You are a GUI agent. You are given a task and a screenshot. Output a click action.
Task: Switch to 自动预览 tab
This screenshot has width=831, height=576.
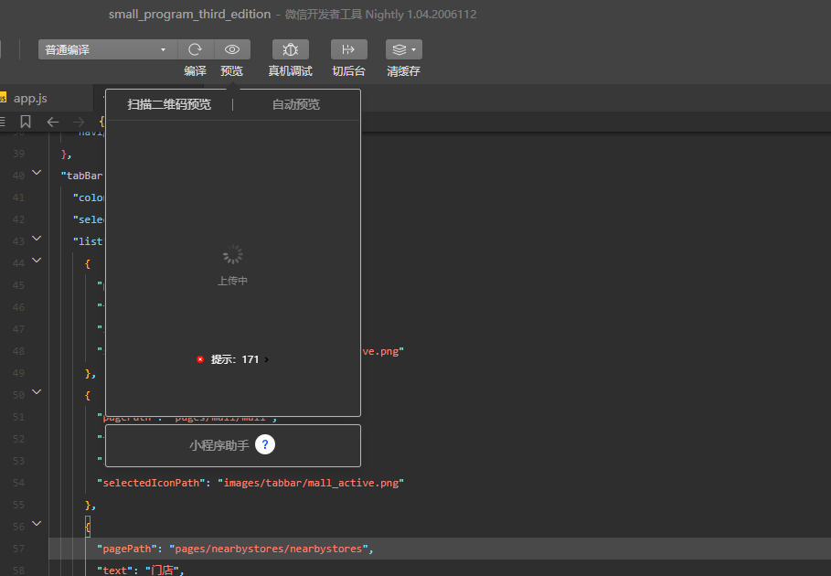(x=296, y=104)
